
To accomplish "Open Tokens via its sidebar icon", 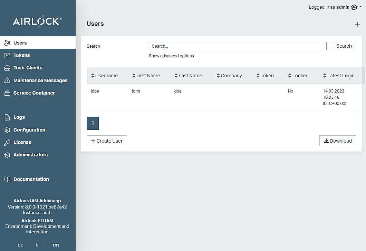I will point(7,55).
